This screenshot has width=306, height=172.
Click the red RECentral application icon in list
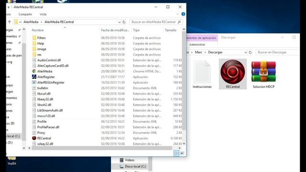click(34, 138)
